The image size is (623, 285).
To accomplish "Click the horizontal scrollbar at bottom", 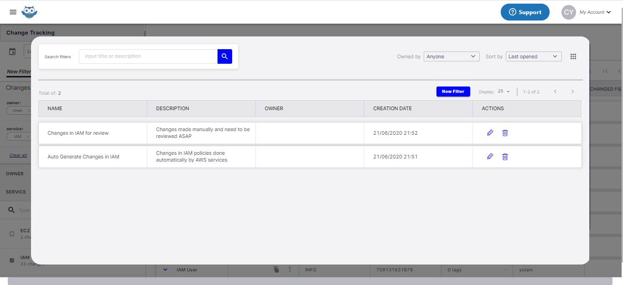I will click(310, 281).
